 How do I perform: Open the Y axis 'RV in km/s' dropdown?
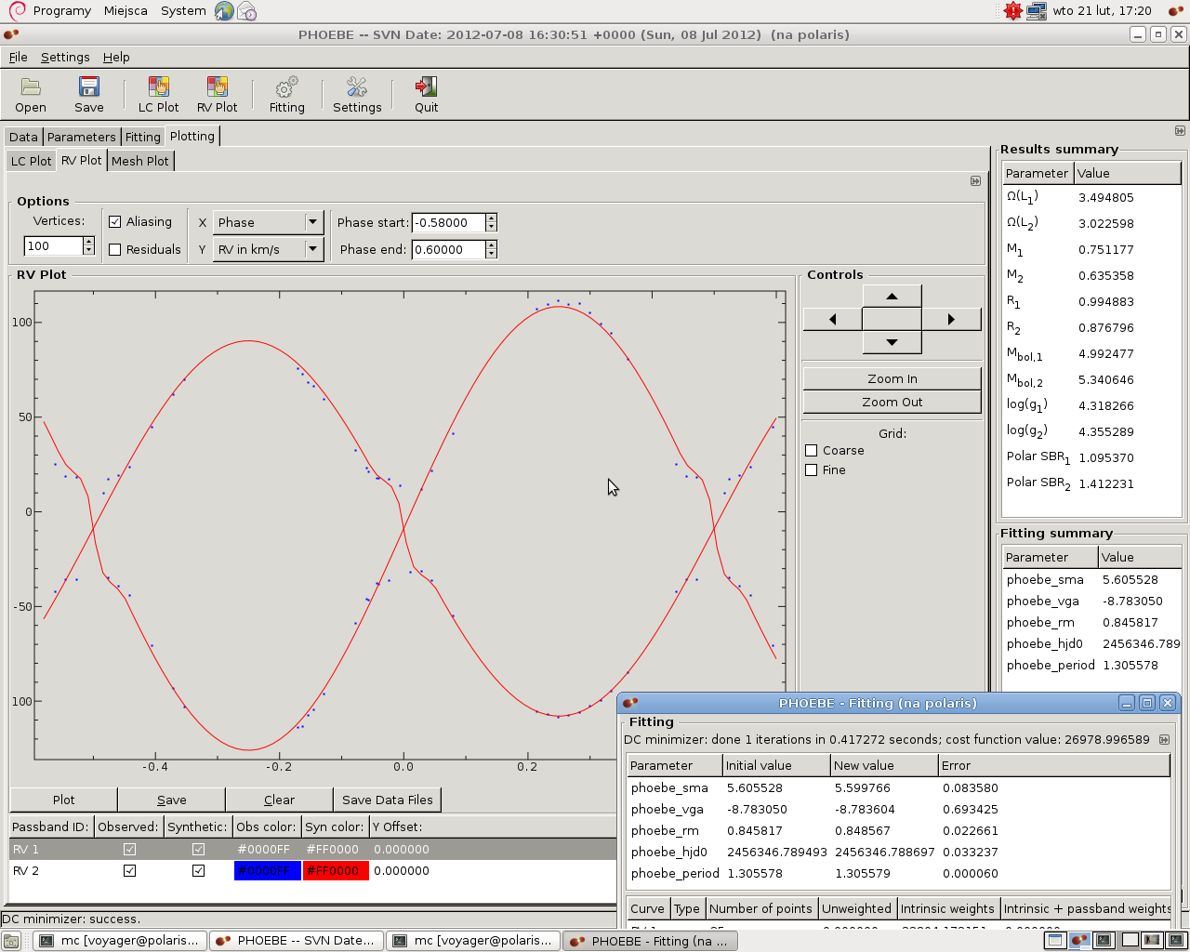[x=268, y=249]
